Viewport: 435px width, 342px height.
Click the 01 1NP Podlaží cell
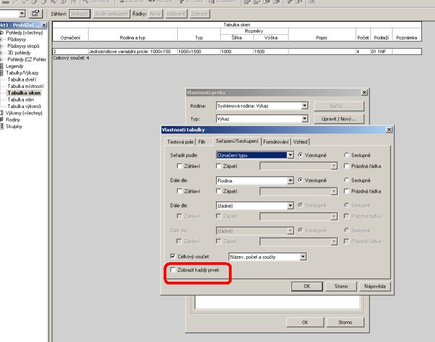click(x=381, y=52)
